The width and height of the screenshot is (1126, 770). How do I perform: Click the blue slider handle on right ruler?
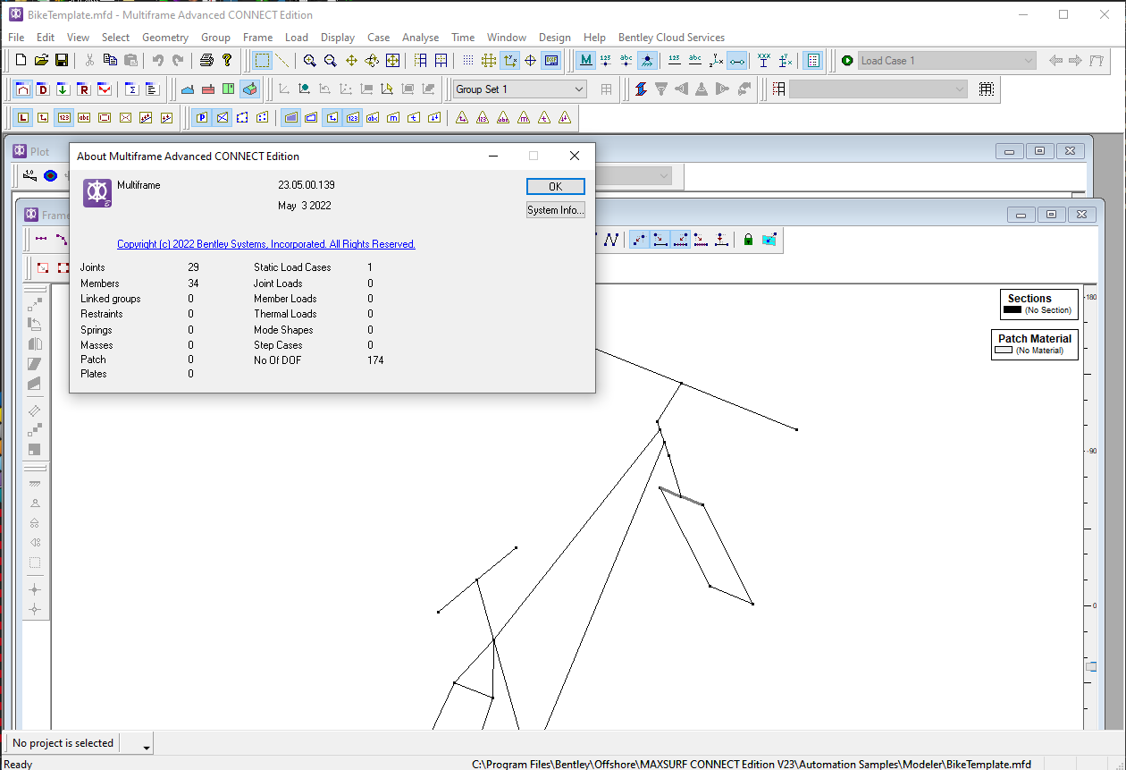point(1090,666)
